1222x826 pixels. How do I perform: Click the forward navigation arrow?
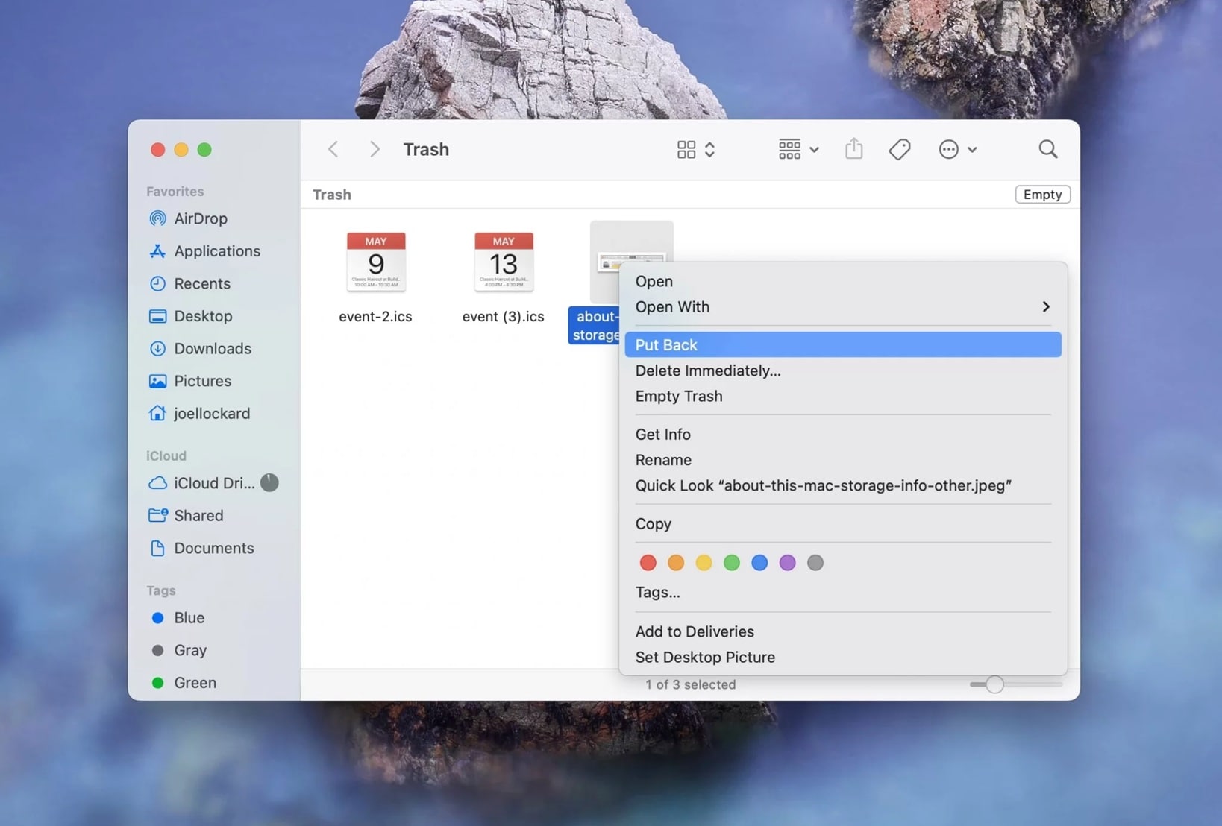tap(375, 149)
